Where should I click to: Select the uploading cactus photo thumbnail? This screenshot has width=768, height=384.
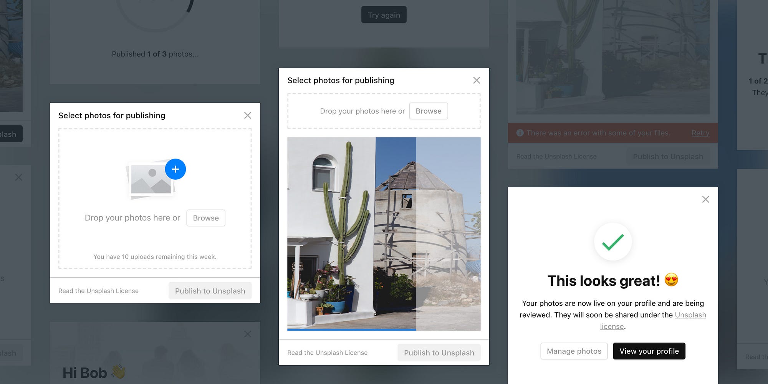384,234
